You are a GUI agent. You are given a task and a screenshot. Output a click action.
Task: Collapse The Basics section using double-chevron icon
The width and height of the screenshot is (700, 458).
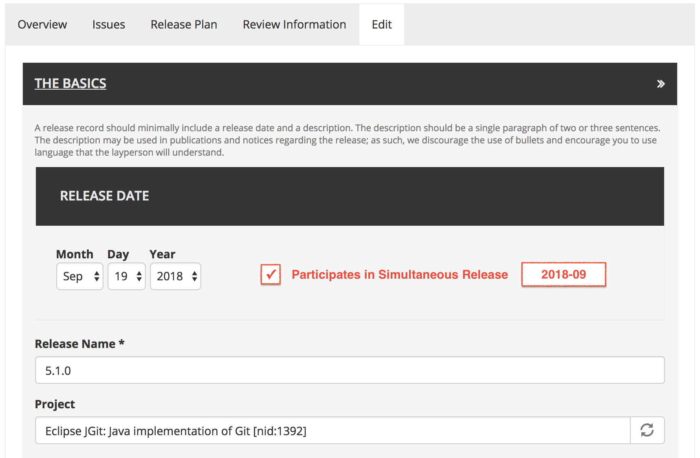pyautogui.click(x=660, y=84)
